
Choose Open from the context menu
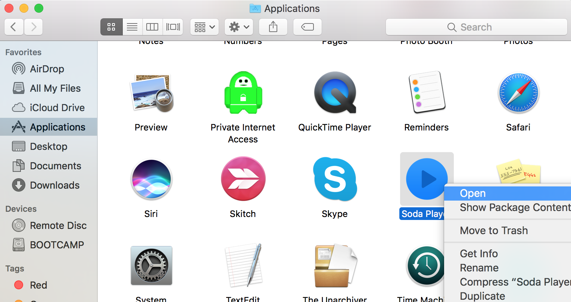coord(508,193)
